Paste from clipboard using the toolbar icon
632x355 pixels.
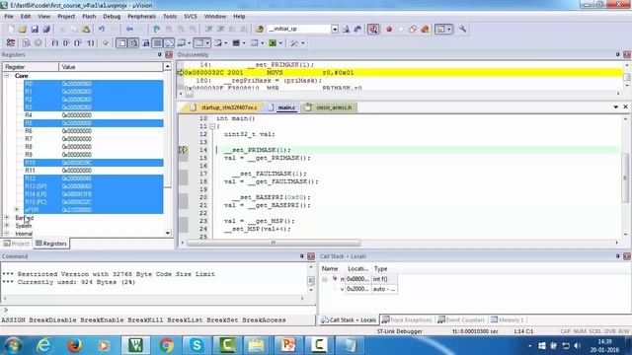pos(86,29)
